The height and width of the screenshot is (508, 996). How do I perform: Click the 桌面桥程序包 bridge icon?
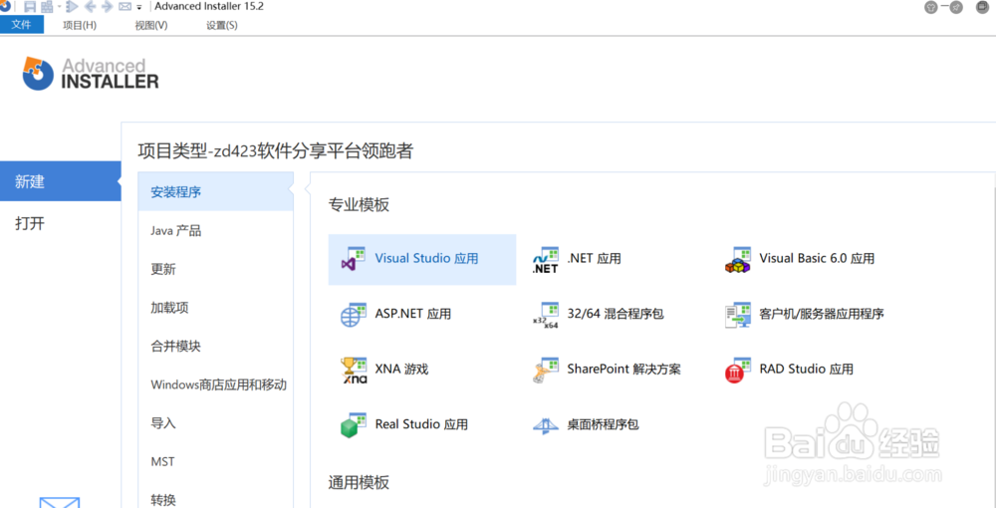click(545, 424)
